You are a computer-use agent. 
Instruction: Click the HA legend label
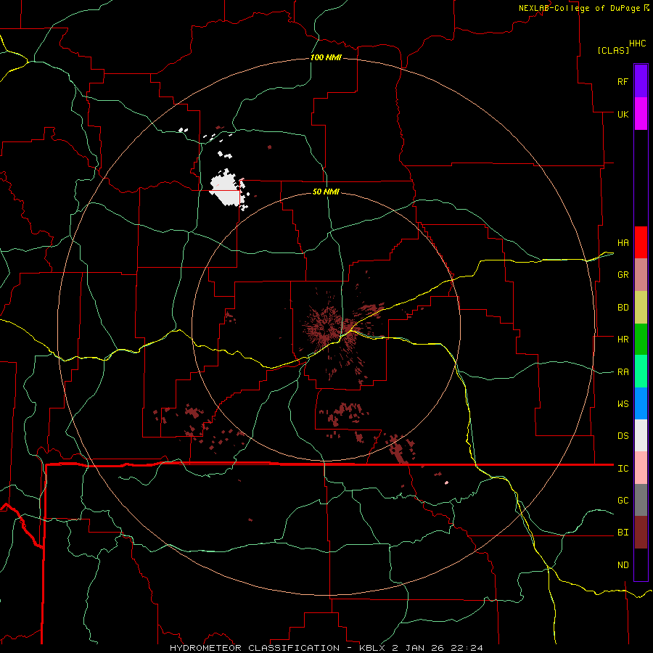pyautogui.click(x=623, y=243)
